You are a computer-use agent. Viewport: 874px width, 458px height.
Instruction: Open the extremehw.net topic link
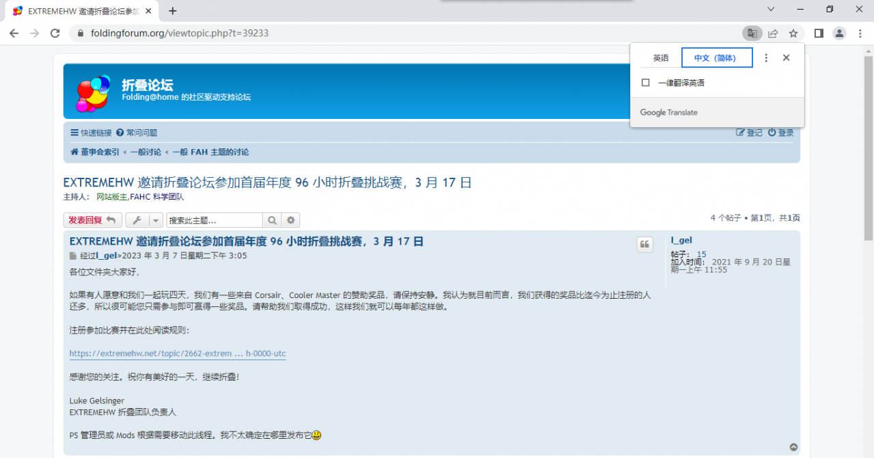click(178, 353)
